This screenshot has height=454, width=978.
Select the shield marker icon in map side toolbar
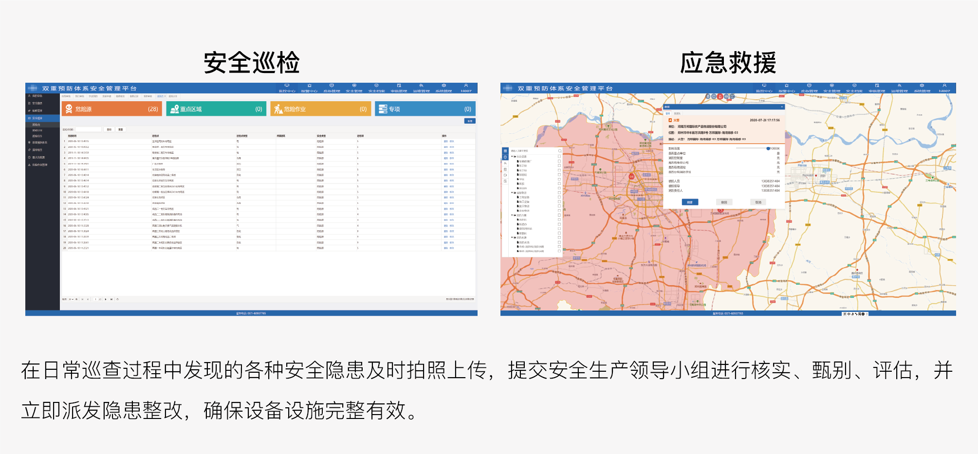coord(505,157)
